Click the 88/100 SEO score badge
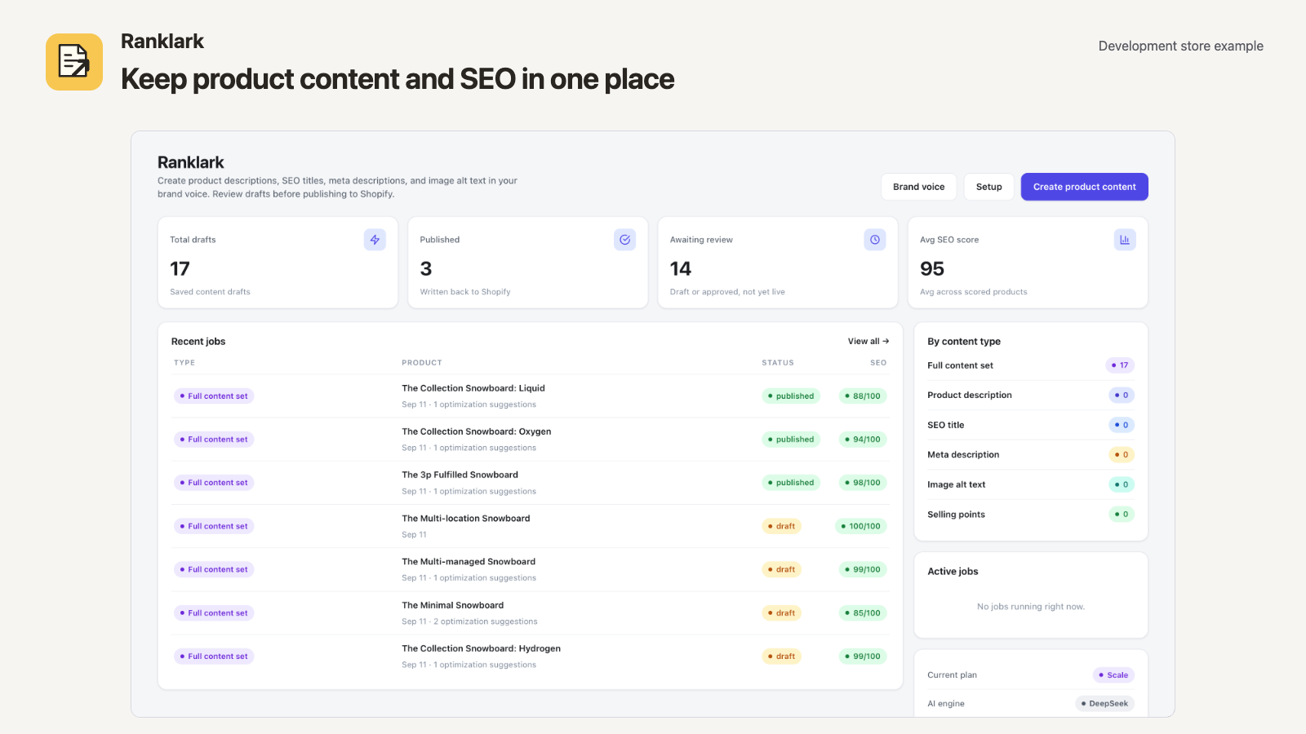The image size is (1306, 734). pos(863,396)
